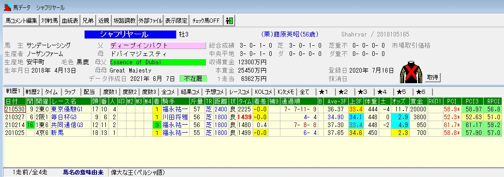Switch to 結果コメ tab
Screen dimensions: 504x177
pos(190,92)
